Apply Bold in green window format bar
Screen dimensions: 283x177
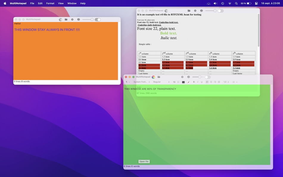[194, 82]
